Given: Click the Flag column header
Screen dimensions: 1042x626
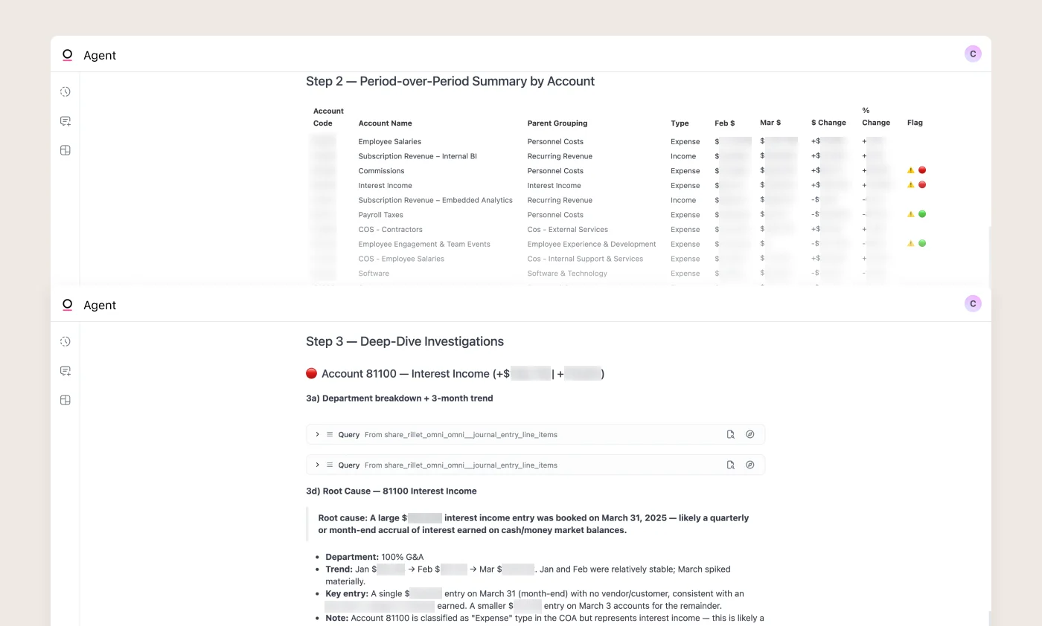Looking at the screenshot, I should point(915,123).
